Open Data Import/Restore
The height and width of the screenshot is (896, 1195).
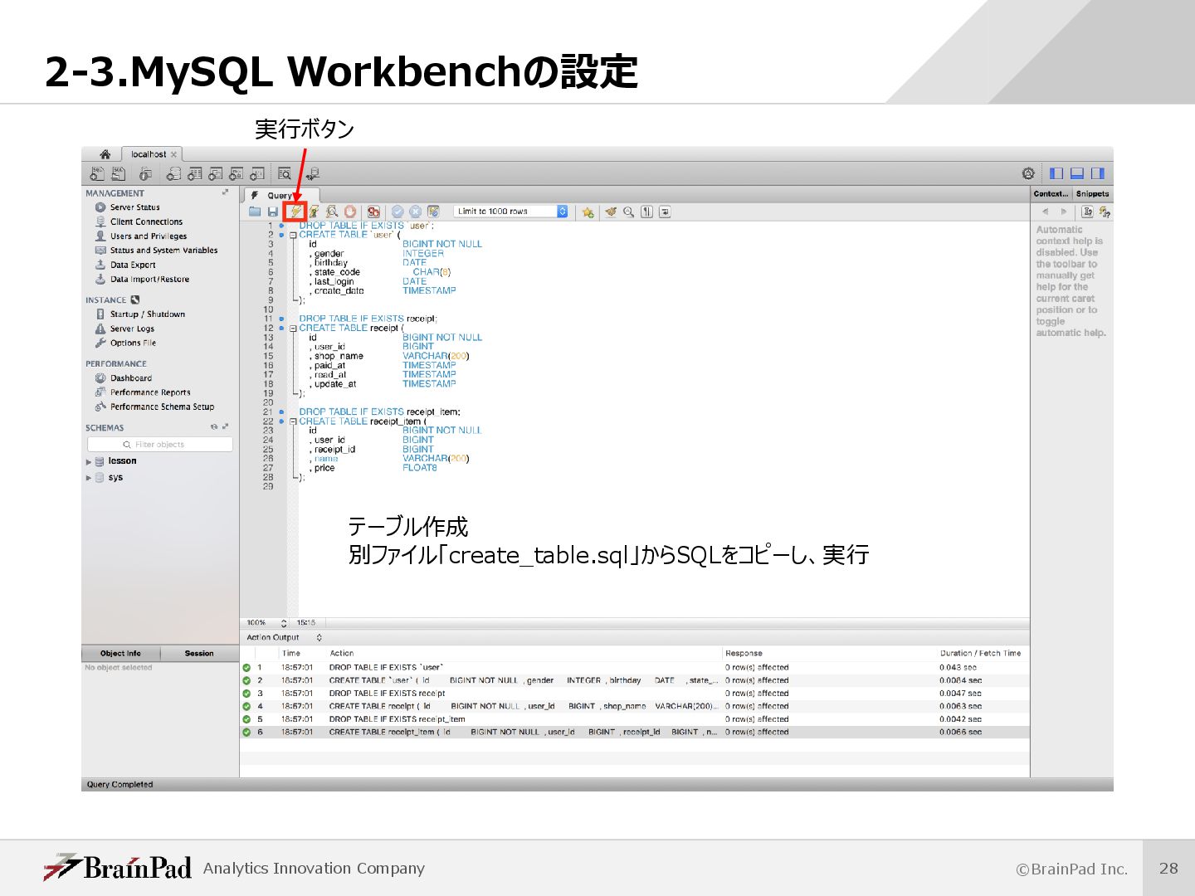click(149, 279)
